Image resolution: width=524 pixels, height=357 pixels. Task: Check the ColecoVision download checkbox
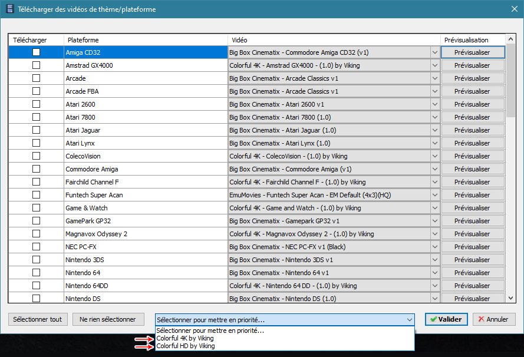point(36,156)
